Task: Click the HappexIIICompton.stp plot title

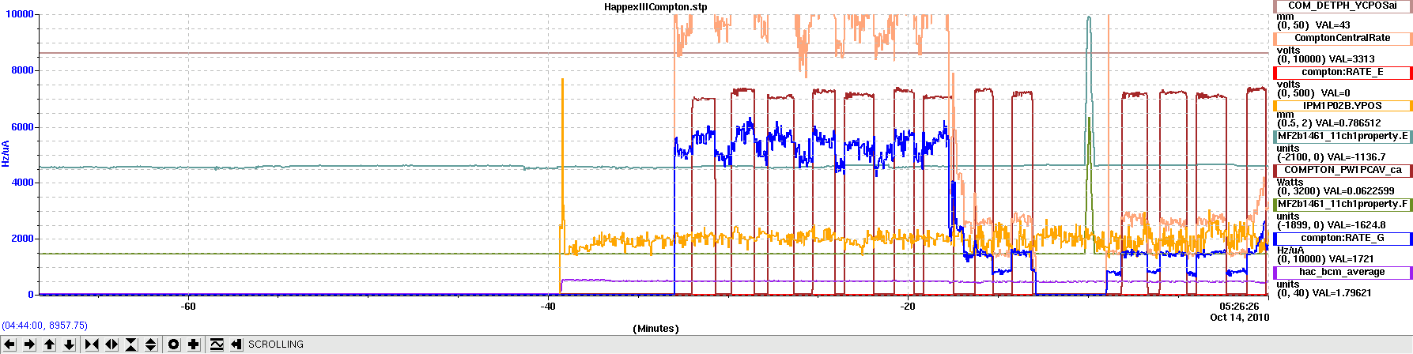Action: pos(655,6)
